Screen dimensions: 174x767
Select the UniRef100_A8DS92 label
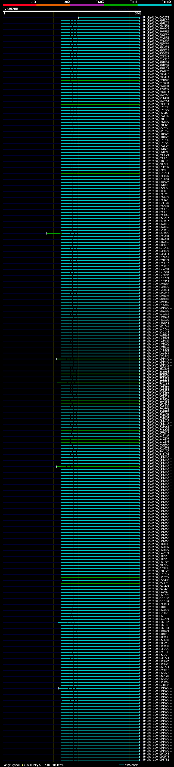point(156,164)
